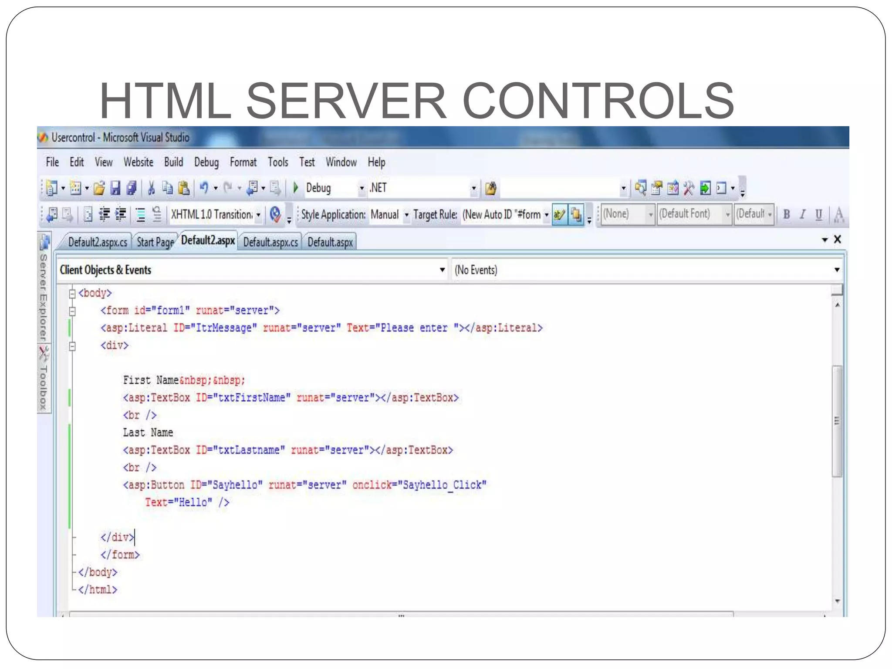Click the Increase Indent icon
Screen dimensions: 892x669
click(121, 214)
